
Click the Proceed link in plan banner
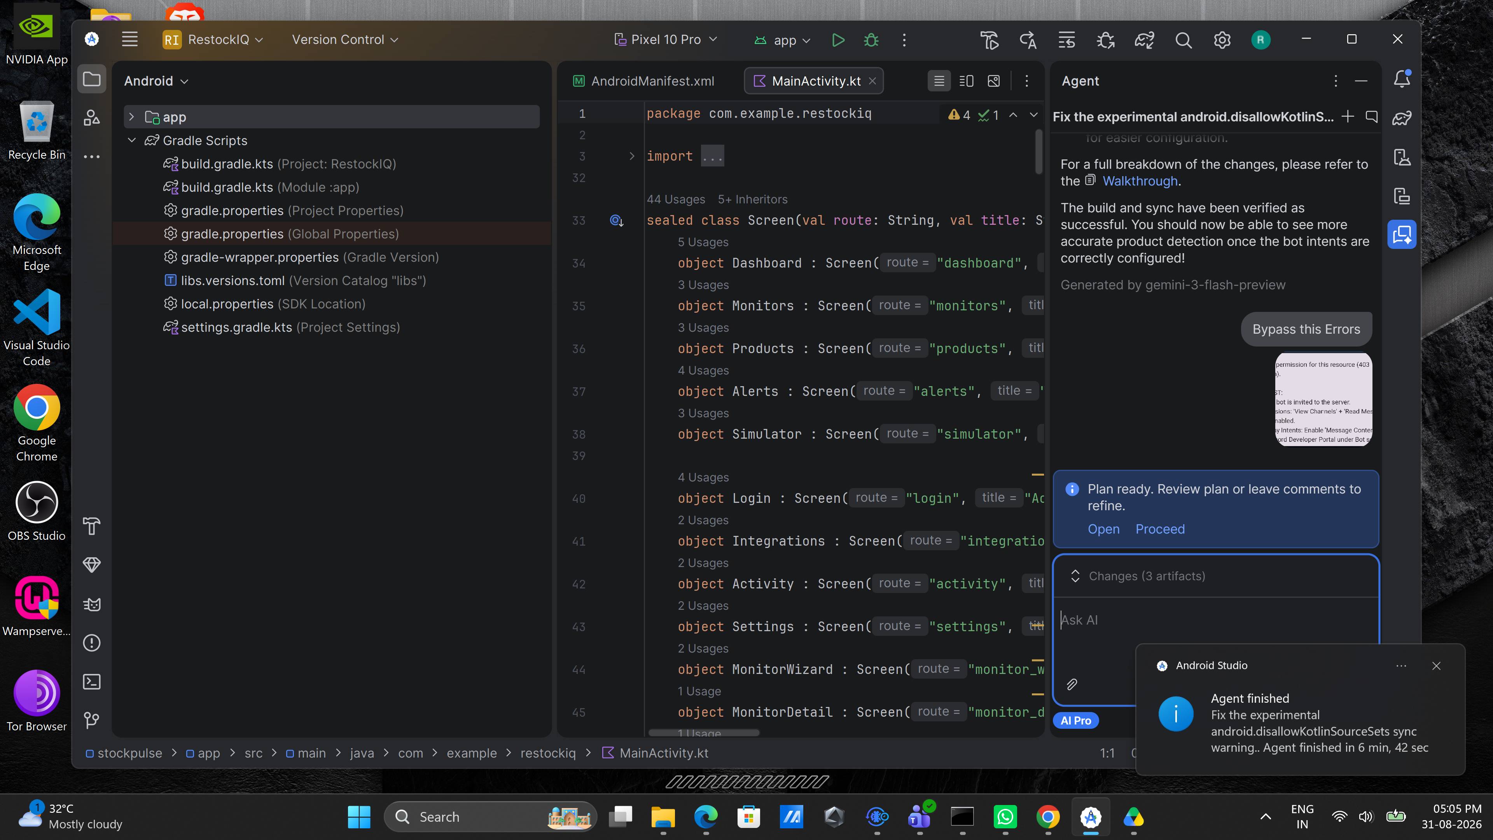(1160, 529)
